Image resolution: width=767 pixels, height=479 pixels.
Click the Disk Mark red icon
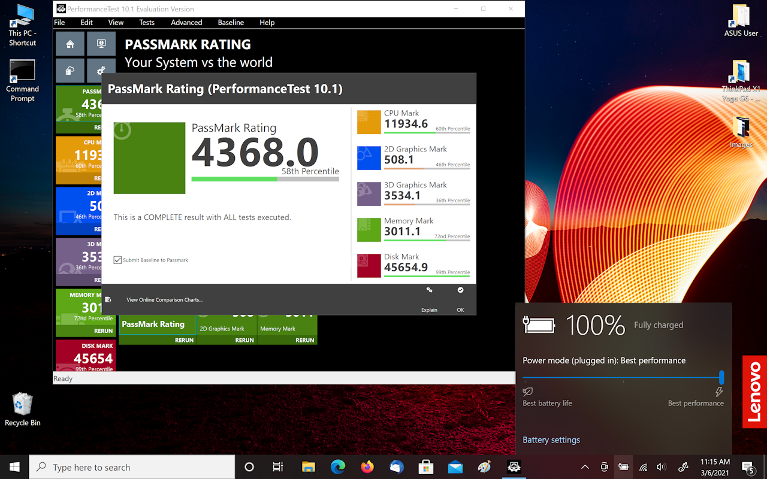[x=369, y=266]
